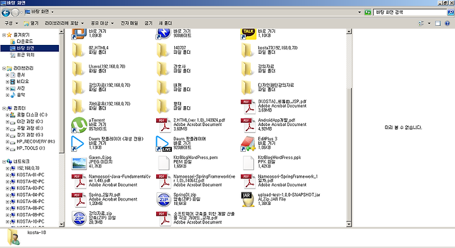455x248 pixels.
Task: Open the 공유 대상 dropdown
Action: coord(102,23)
